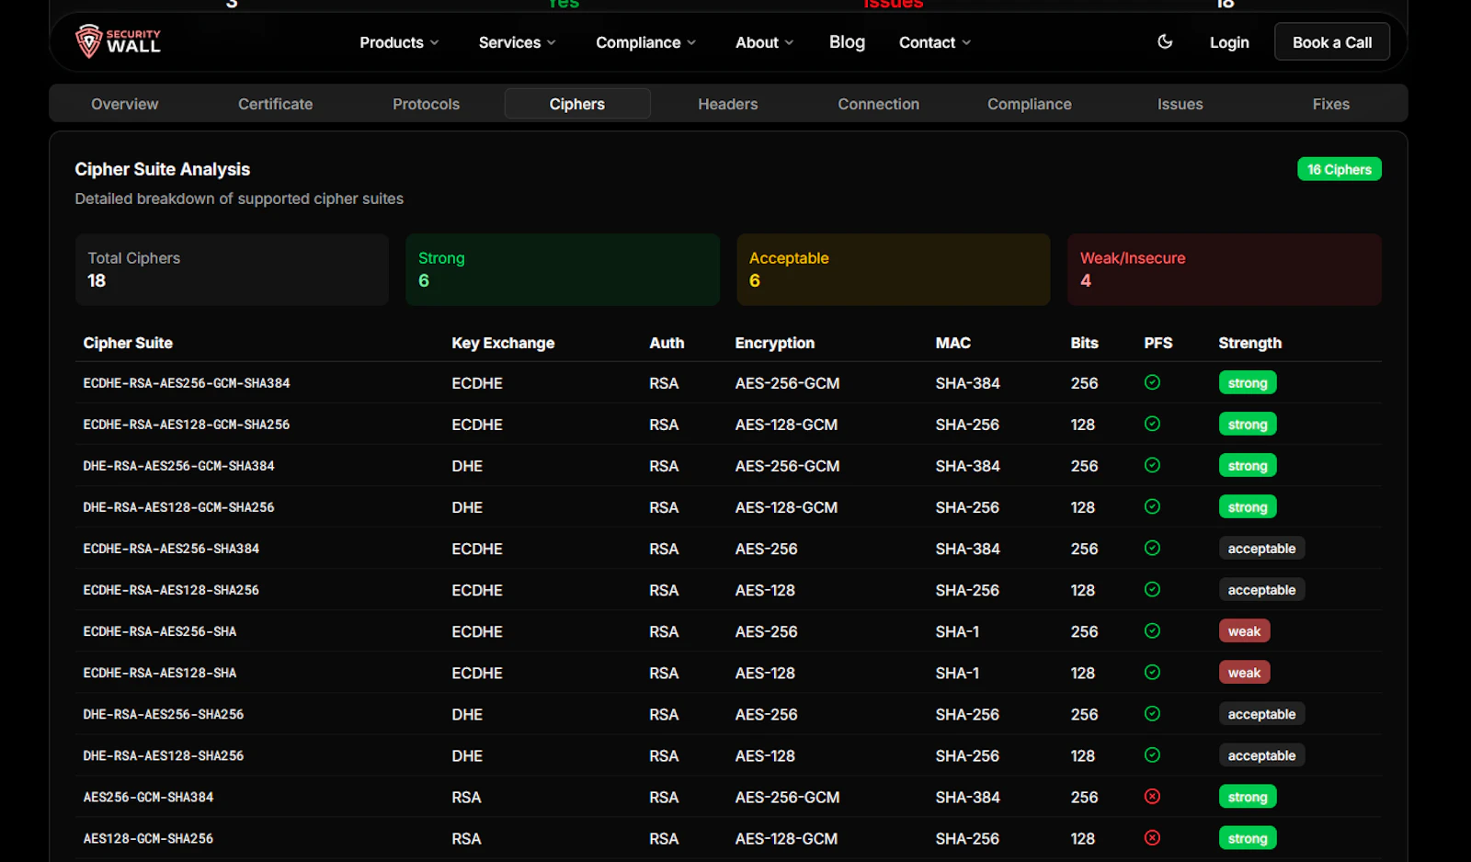Image resolution: width=1471 pixels, height=862 pixels.
Task: Go to the Headers tab
Action: (728, 104)
